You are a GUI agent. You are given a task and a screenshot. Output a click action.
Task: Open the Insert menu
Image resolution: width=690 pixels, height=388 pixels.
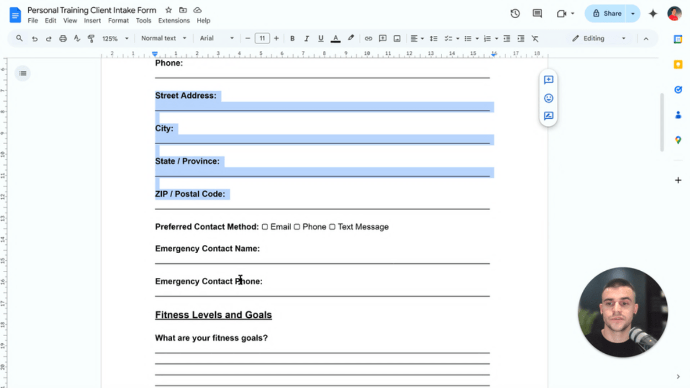coord(92,20)
